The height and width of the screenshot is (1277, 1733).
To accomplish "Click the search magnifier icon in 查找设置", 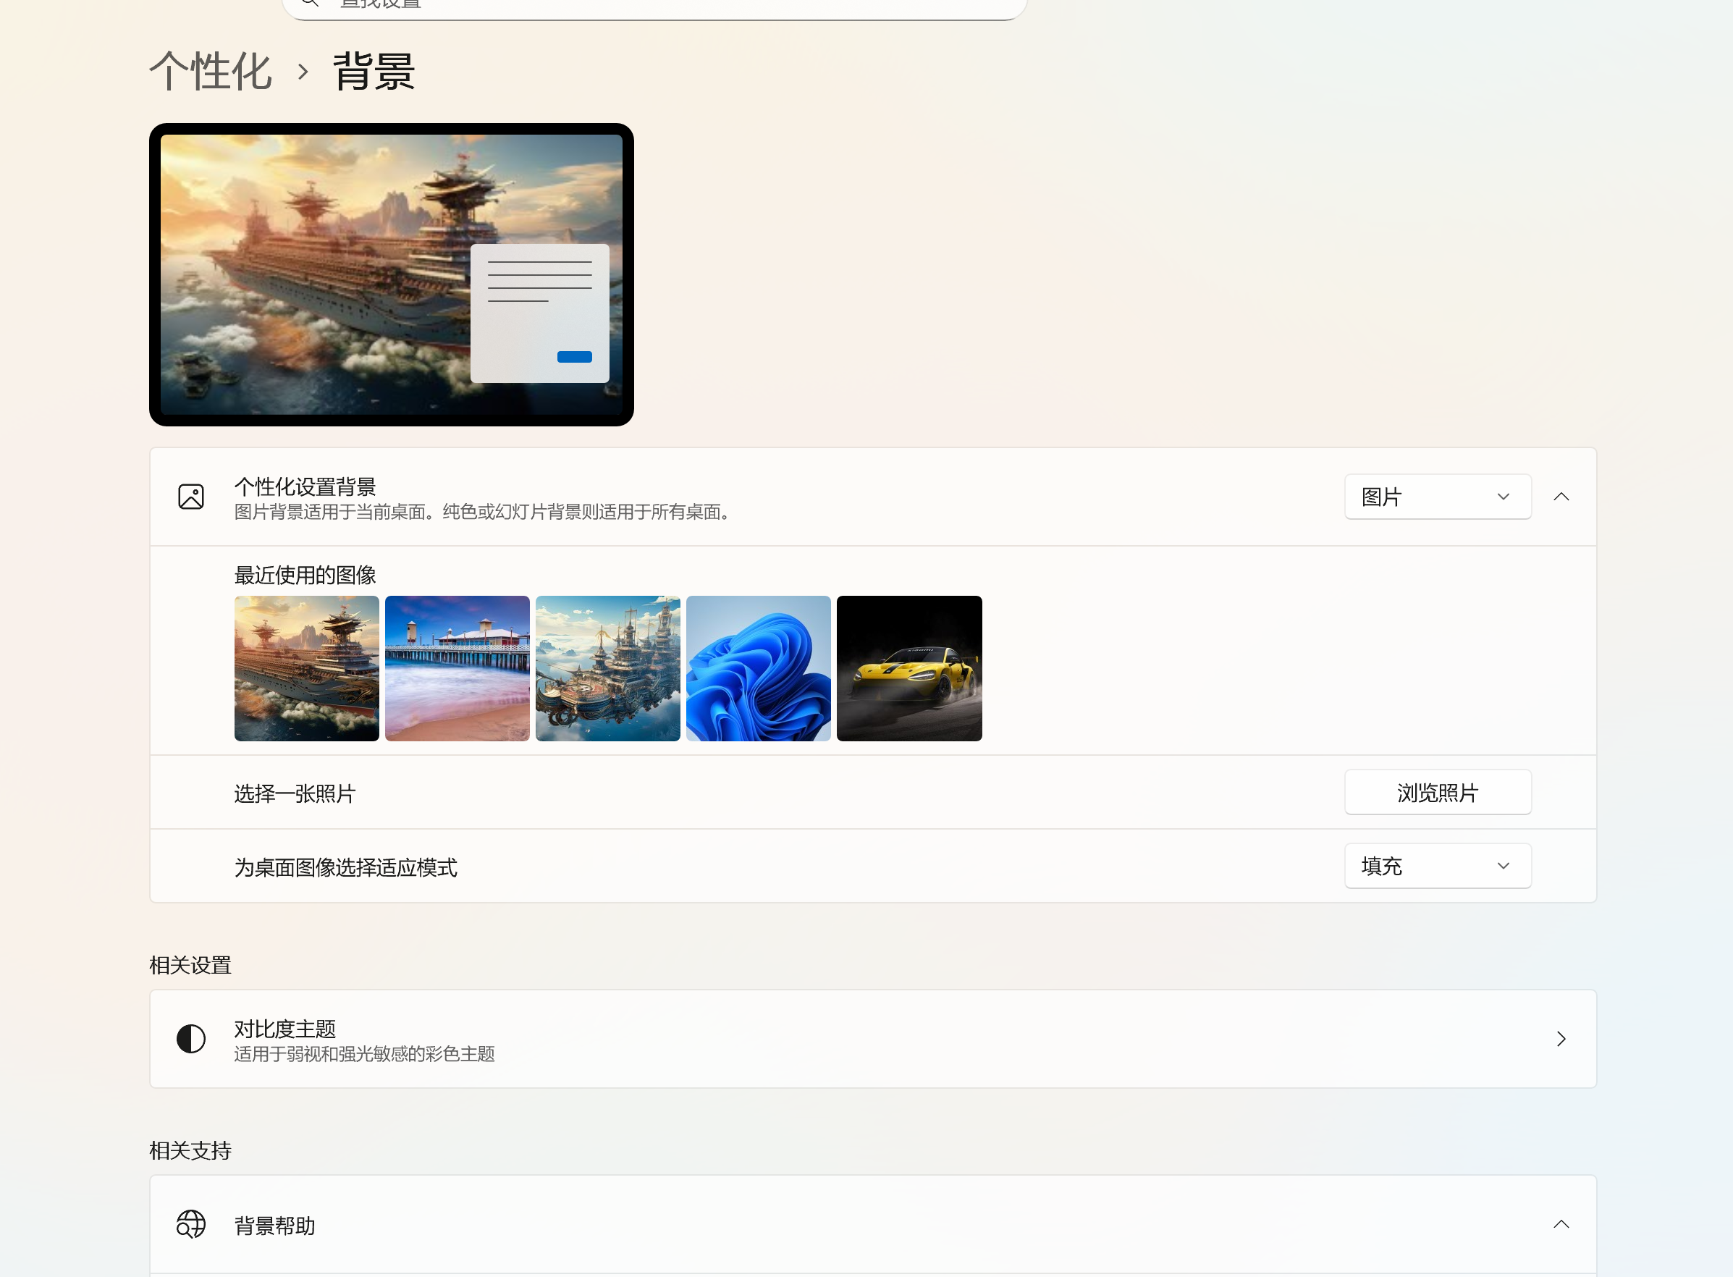I will coord(309,4).
